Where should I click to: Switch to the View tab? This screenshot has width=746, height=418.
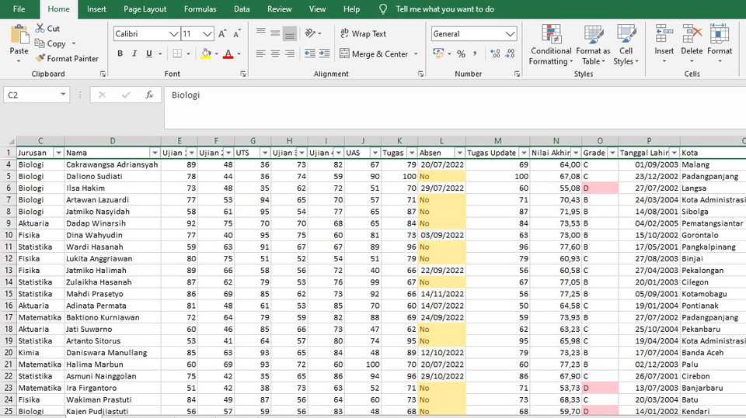pyautogui.click(x=317, y=9)
